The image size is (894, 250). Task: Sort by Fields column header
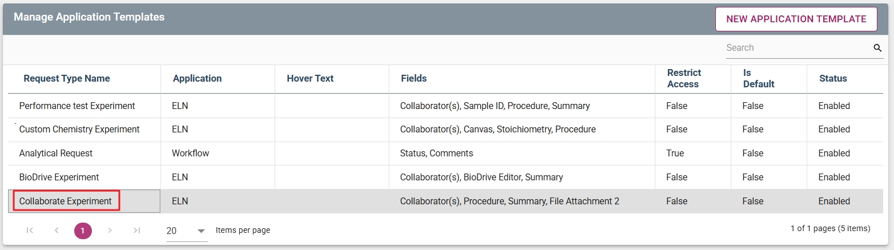pyautogui.click(x=414, y=78)
